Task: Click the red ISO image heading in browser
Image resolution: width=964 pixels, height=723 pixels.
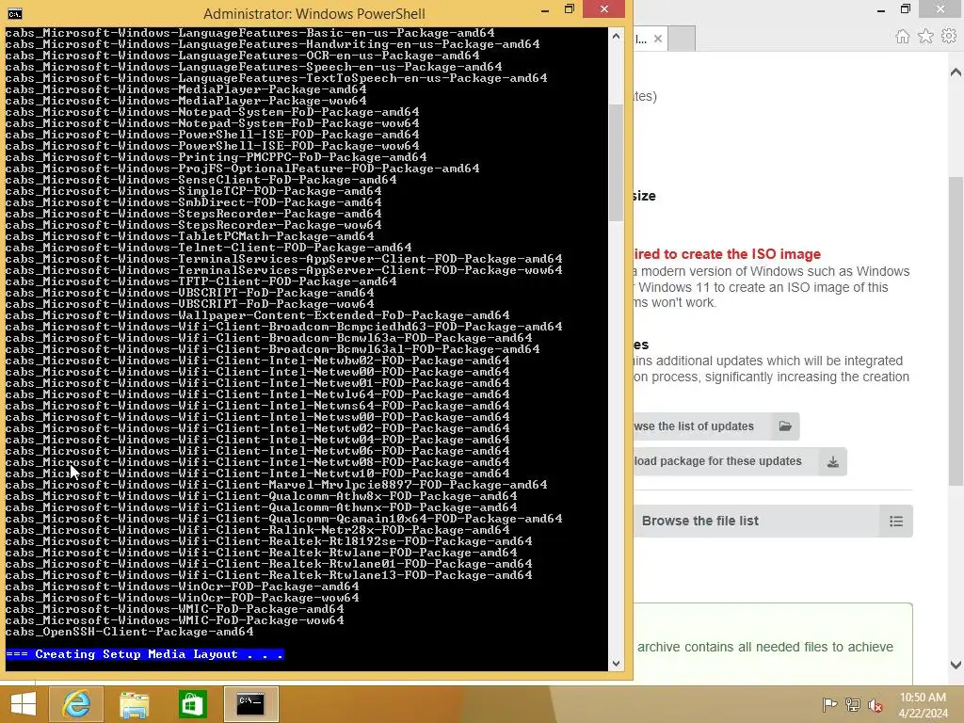Action: point(728,254)
